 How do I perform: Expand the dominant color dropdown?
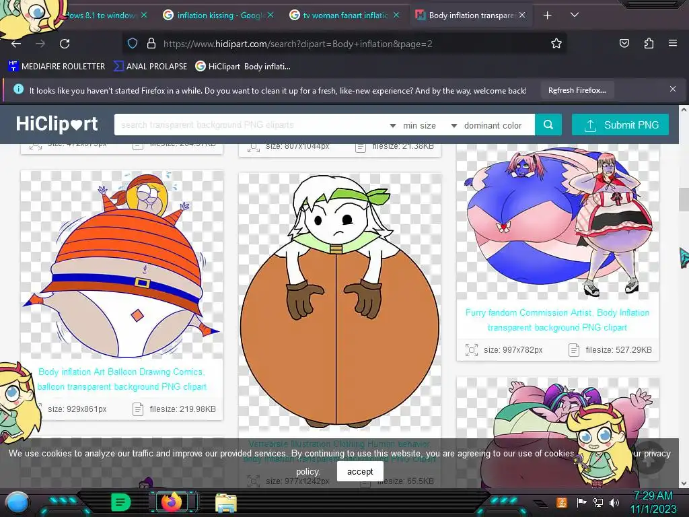pyautogui.click(x=487, y=125)
